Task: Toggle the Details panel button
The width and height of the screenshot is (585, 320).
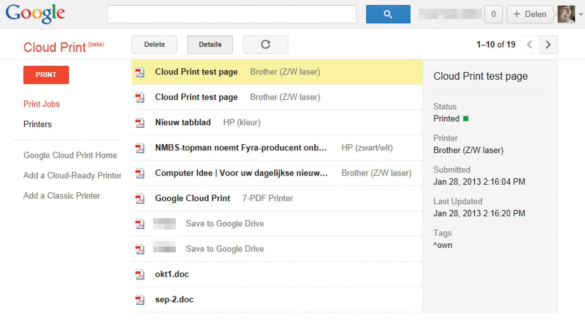Action: click(x=210, y=45)
